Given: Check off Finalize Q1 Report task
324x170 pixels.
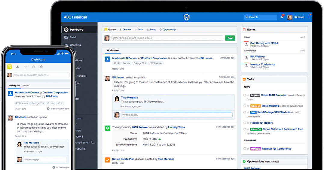Looking at the screenshot, I should [x=245, y=123].
